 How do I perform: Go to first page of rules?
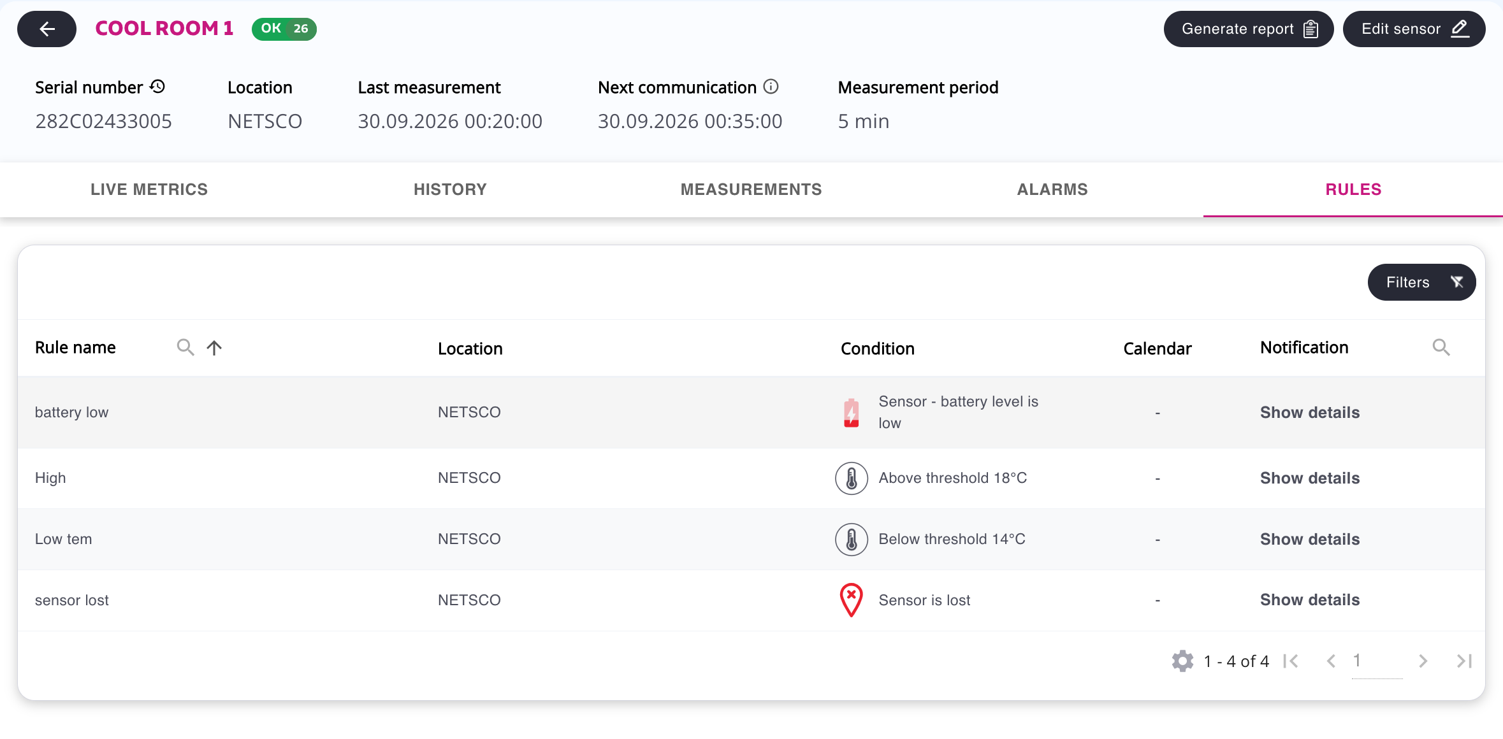1291,661
